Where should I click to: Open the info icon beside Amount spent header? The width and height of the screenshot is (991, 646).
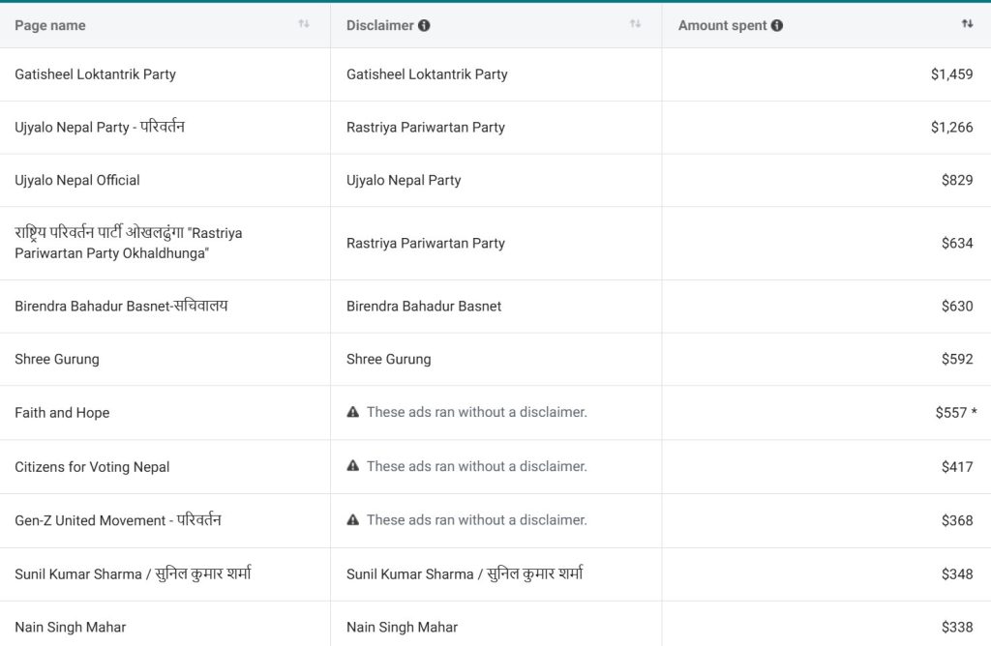tap(776, 26)
